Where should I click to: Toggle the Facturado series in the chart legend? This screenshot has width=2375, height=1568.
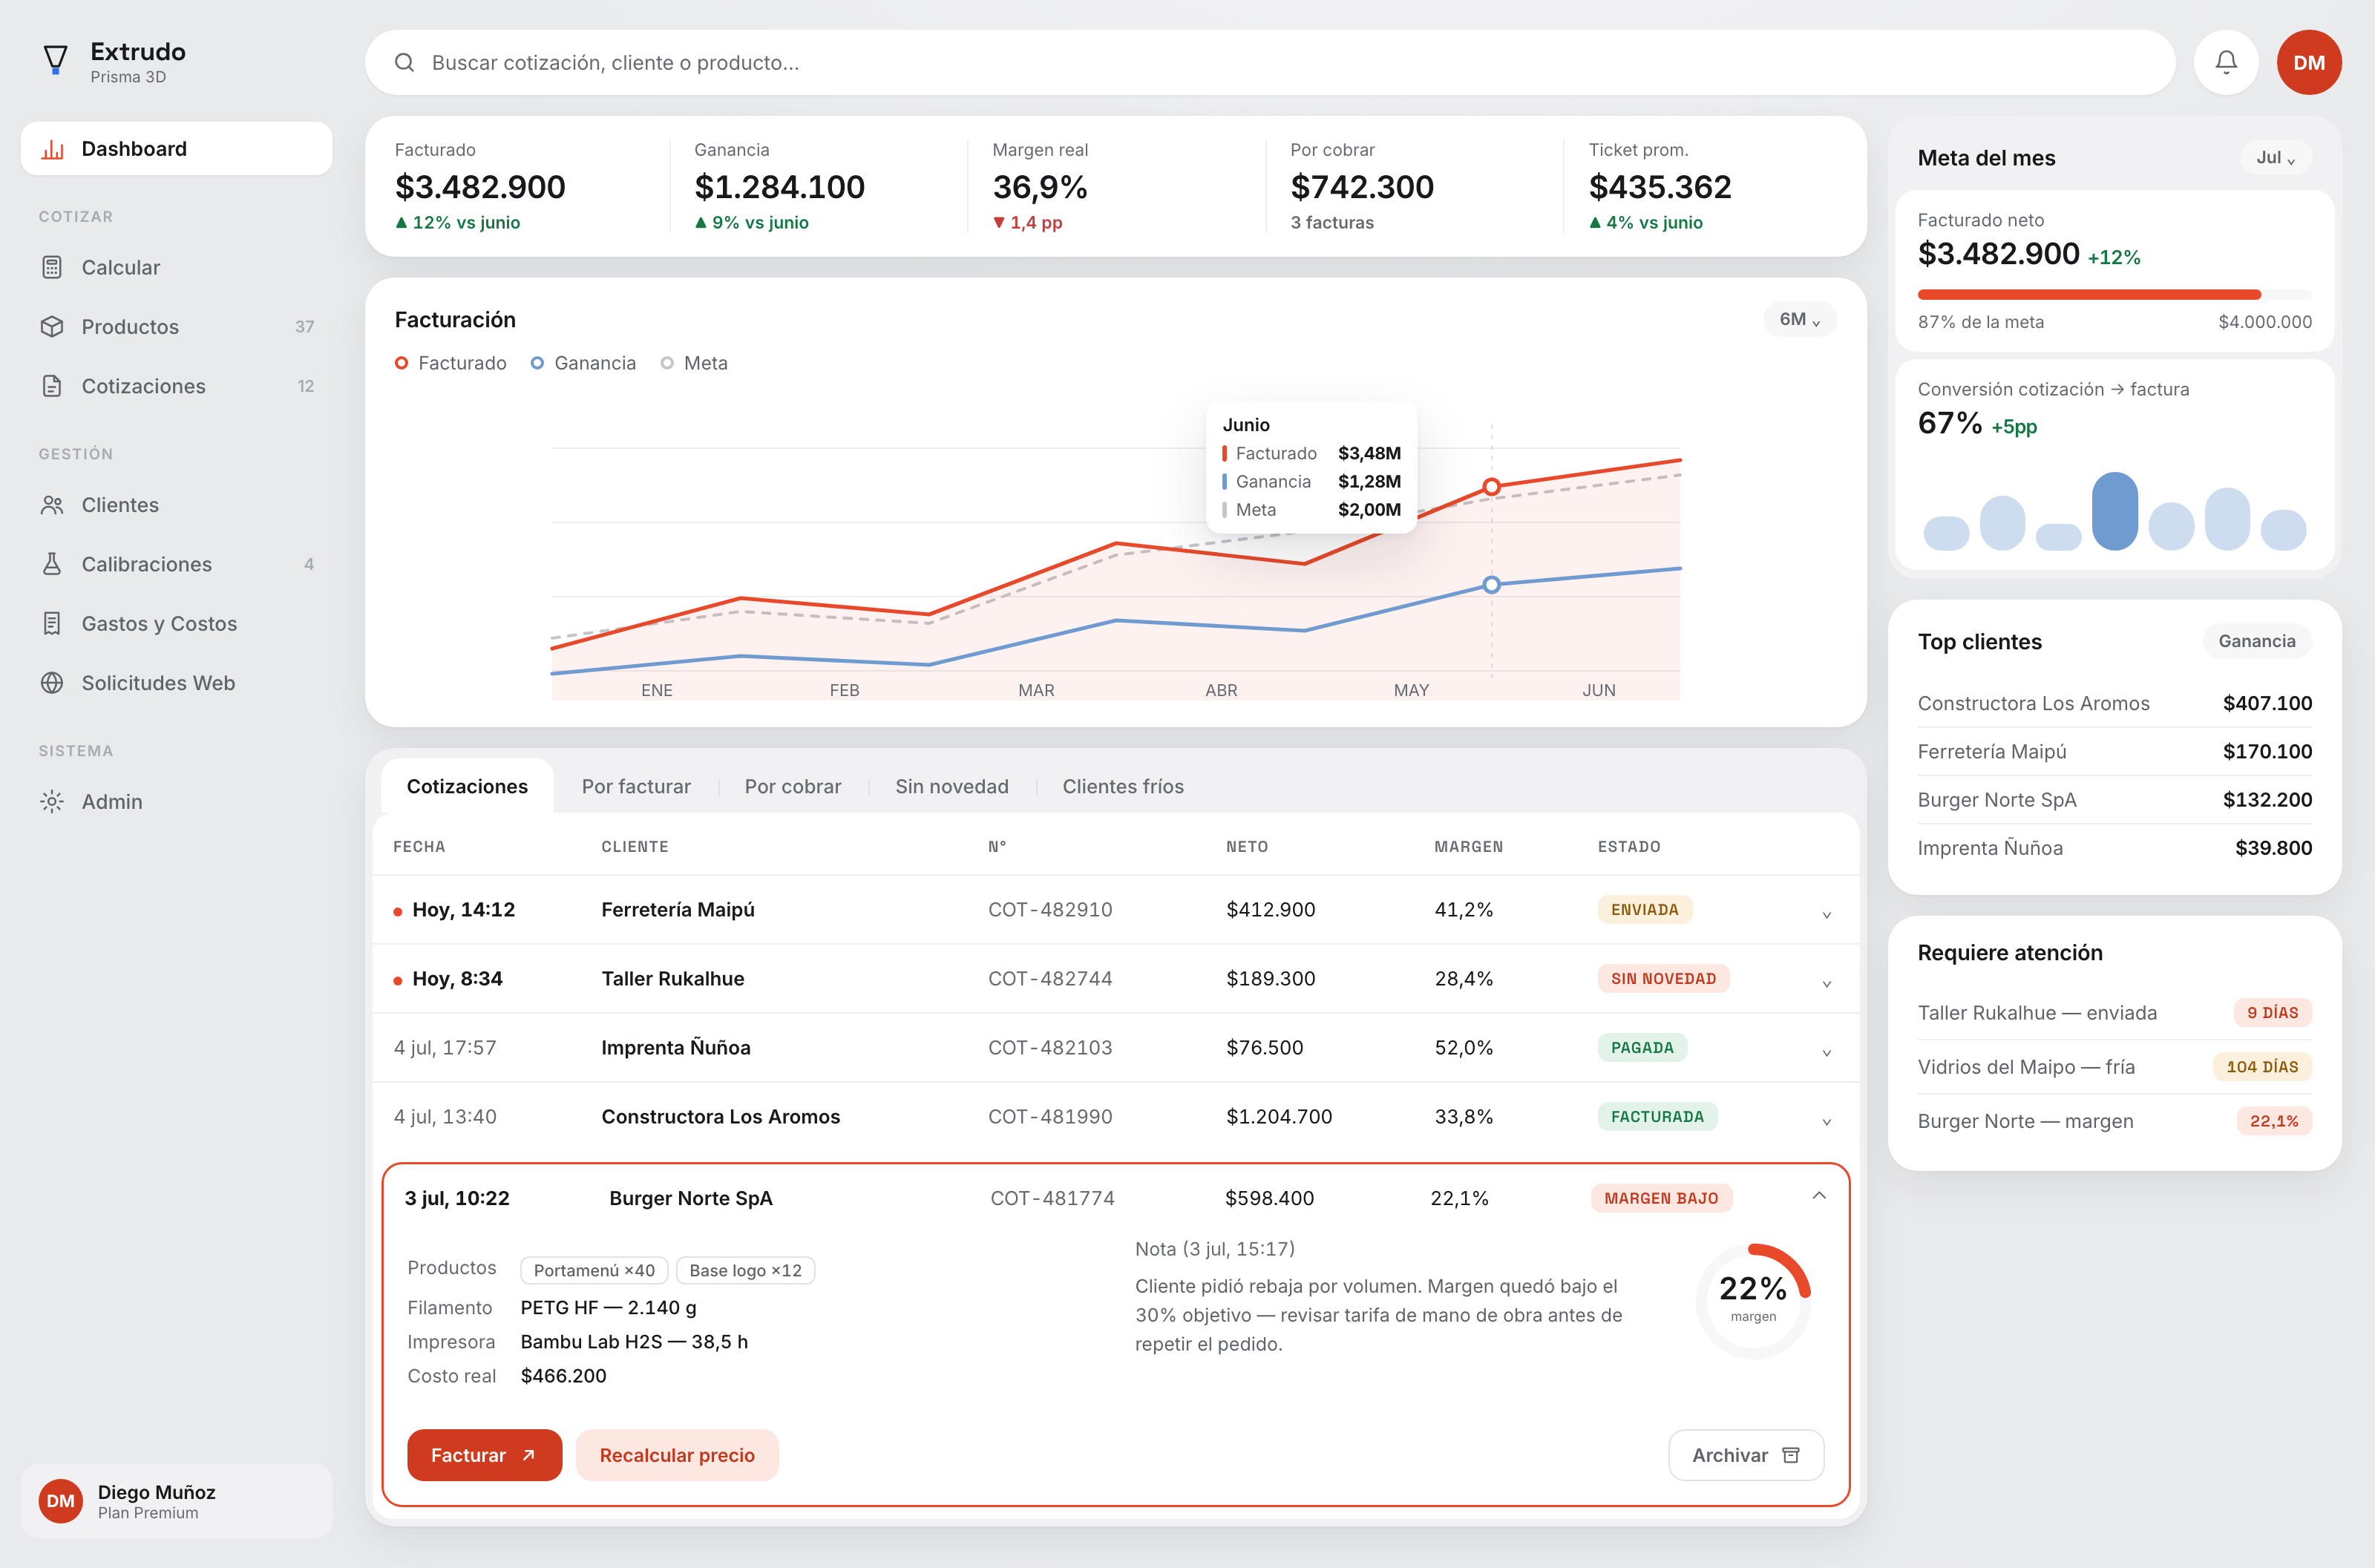tap(451, 363)
